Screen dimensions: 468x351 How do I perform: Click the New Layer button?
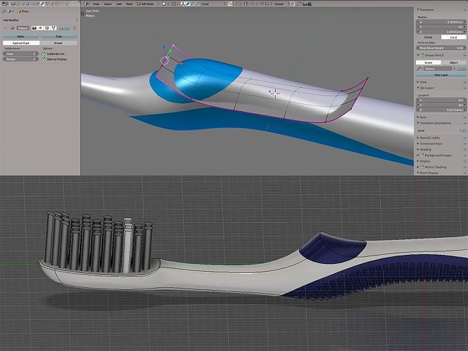coord(441,75)
